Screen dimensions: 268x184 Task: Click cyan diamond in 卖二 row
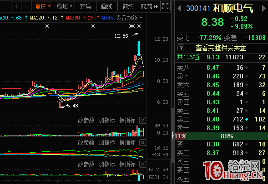click(247, 119)
